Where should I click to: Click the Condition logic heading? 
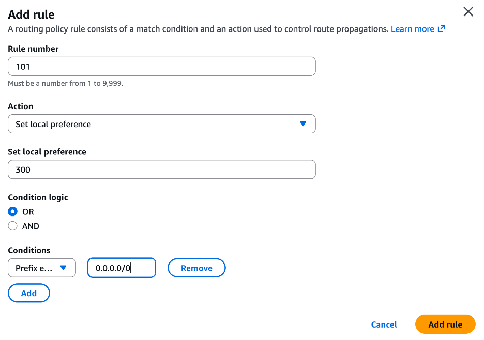coord(38,197)
